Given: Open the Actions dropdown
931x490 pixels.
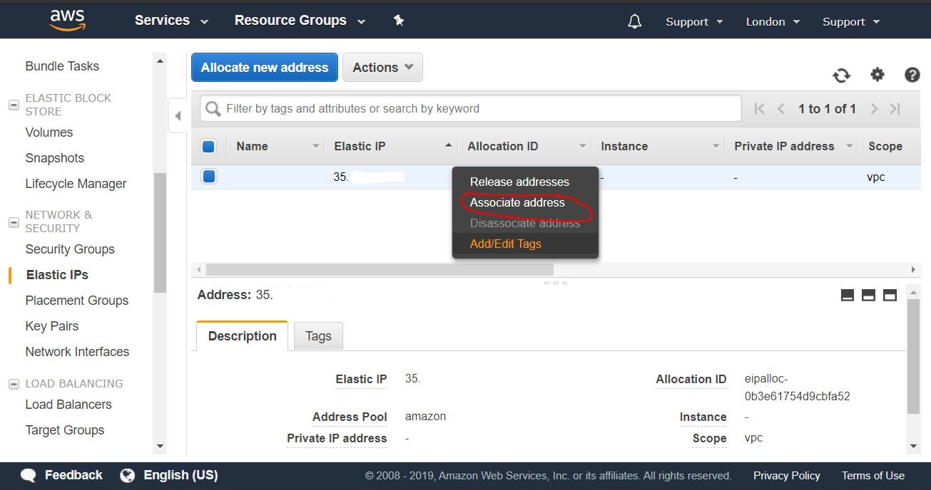Looking at the screenshot, I should (382, 67).
